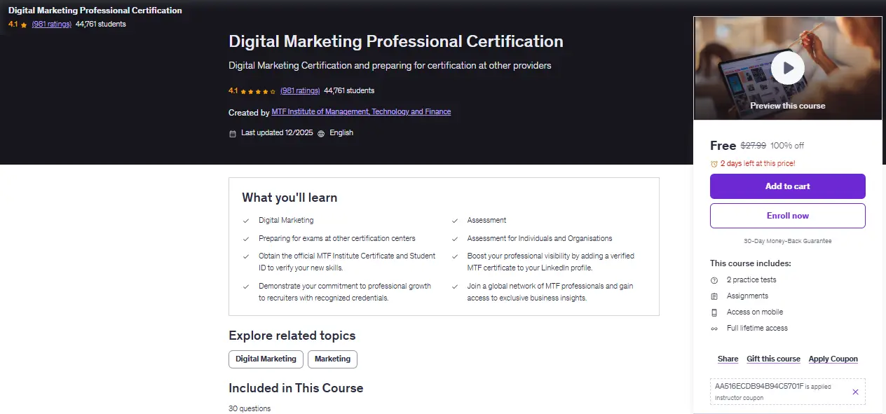Screen dimensions: 886x414
Task: Open the (981 ratings) link in sticky top bar
Action: click(x=52, y=24)
